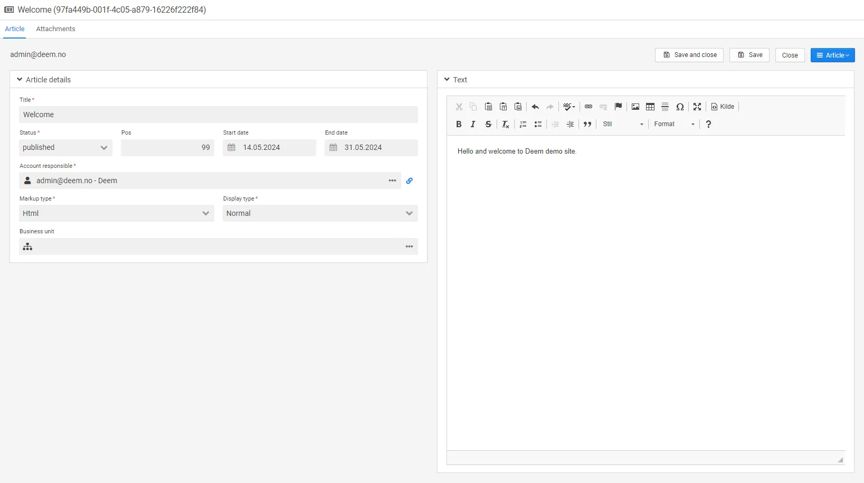Open the blue Article menu

(832, 55)
